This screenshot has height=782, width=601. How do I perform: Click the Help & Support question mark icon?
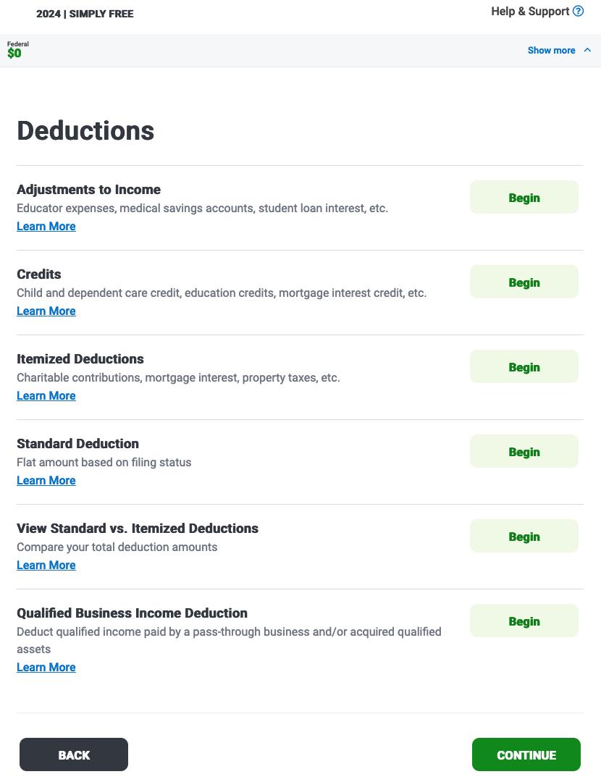pyautogui.click(x=578, y=11)
